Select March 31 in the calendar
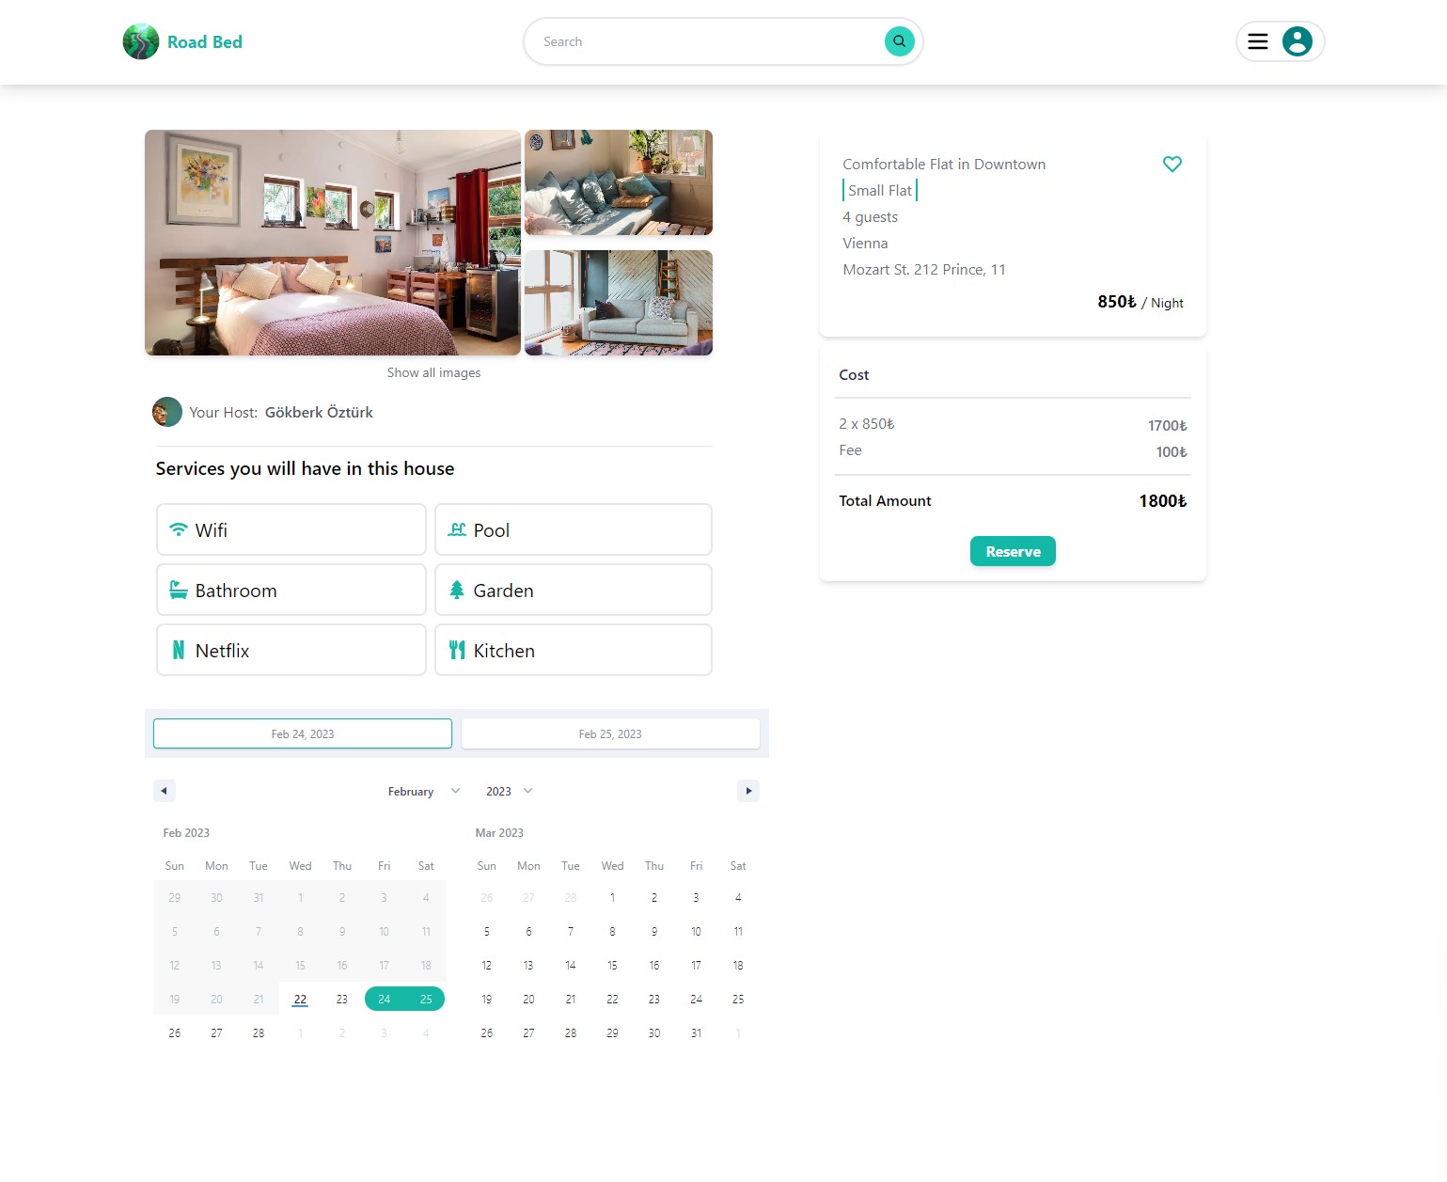 pos(696,1032)
